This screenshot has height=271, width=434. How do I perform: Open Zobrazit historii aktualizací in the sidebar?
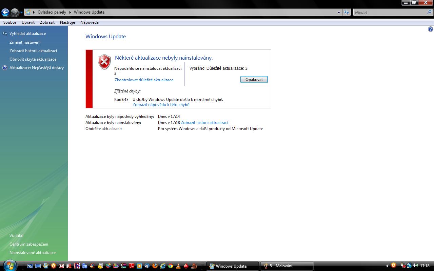click(33, 51)
